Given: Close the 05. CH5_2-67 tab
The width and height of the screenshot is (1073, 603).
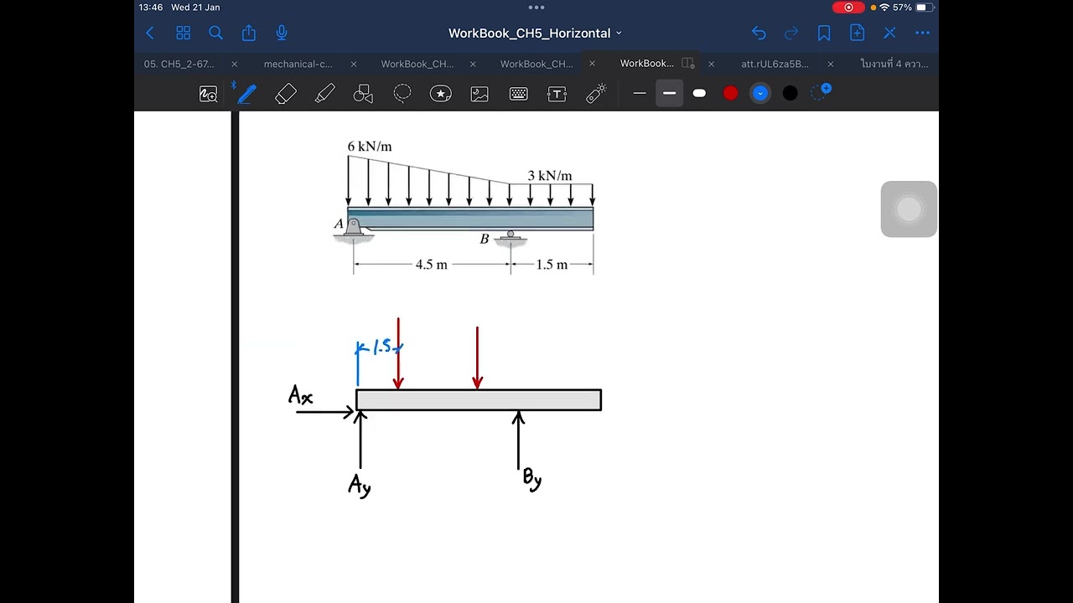Looking at the screenshot, I should point(234,64).
